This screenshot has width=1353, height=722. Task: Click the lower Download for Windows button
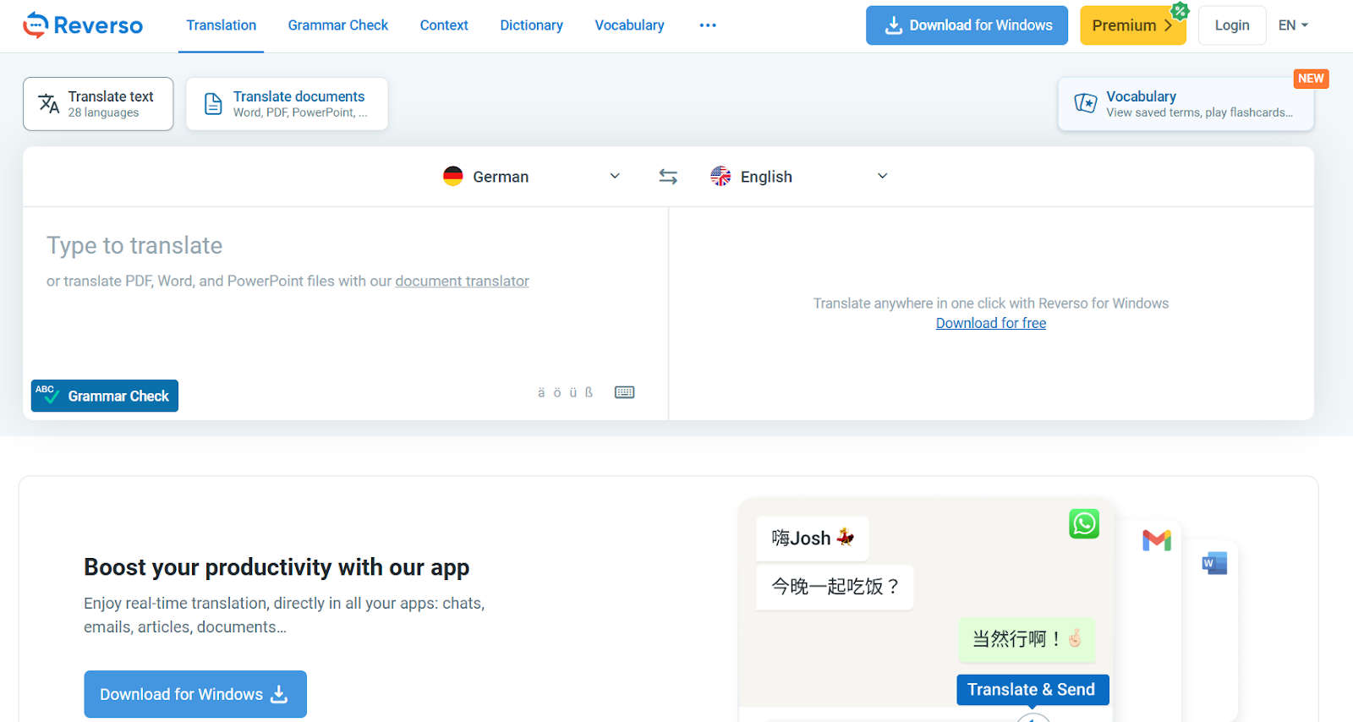coord(195,694)
